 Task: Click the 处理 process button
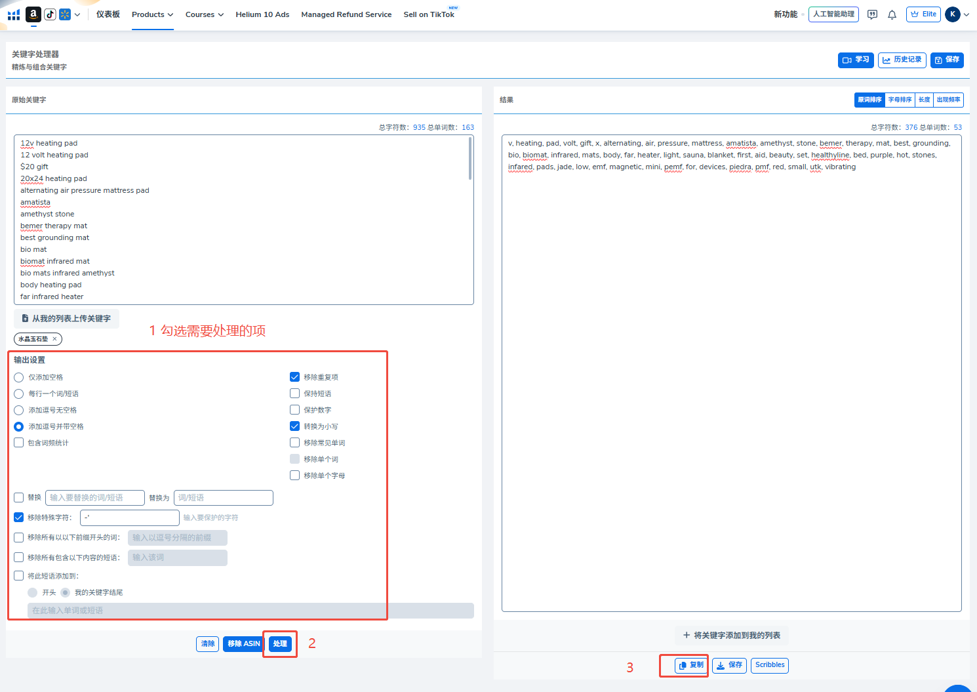click(x=280, y=644)
